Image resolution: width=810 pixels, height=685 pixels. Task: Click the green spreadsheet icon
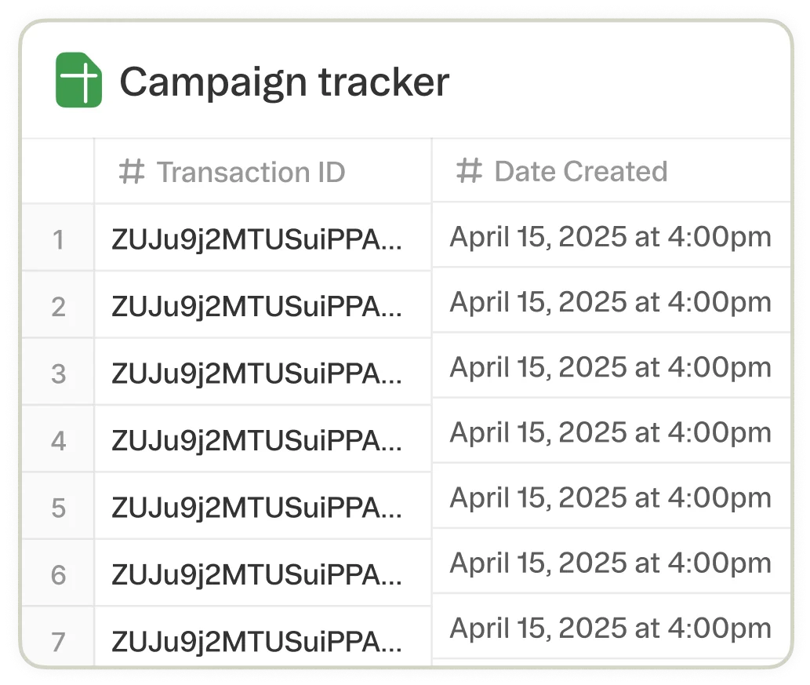[78, 80]
